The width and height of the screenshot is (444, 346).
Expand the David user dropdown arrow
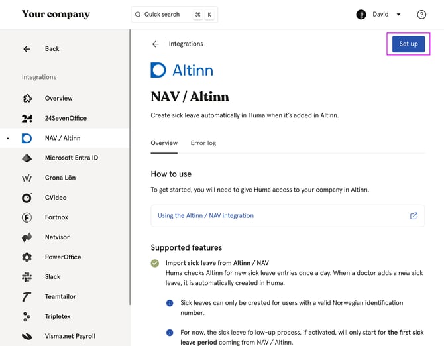398,15
